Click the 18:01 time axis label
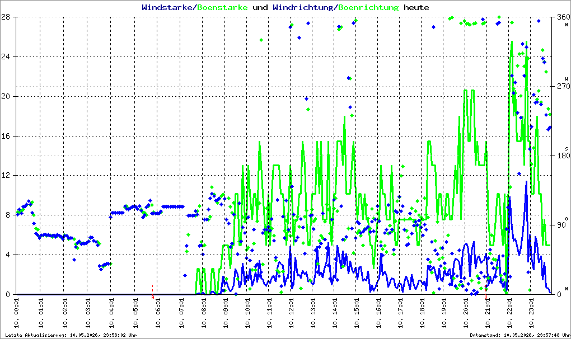571x339 pixels. point(422,313)
